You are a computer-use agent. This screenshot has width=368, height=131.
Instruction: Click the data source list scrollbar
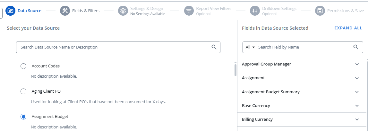pos(235,70)
